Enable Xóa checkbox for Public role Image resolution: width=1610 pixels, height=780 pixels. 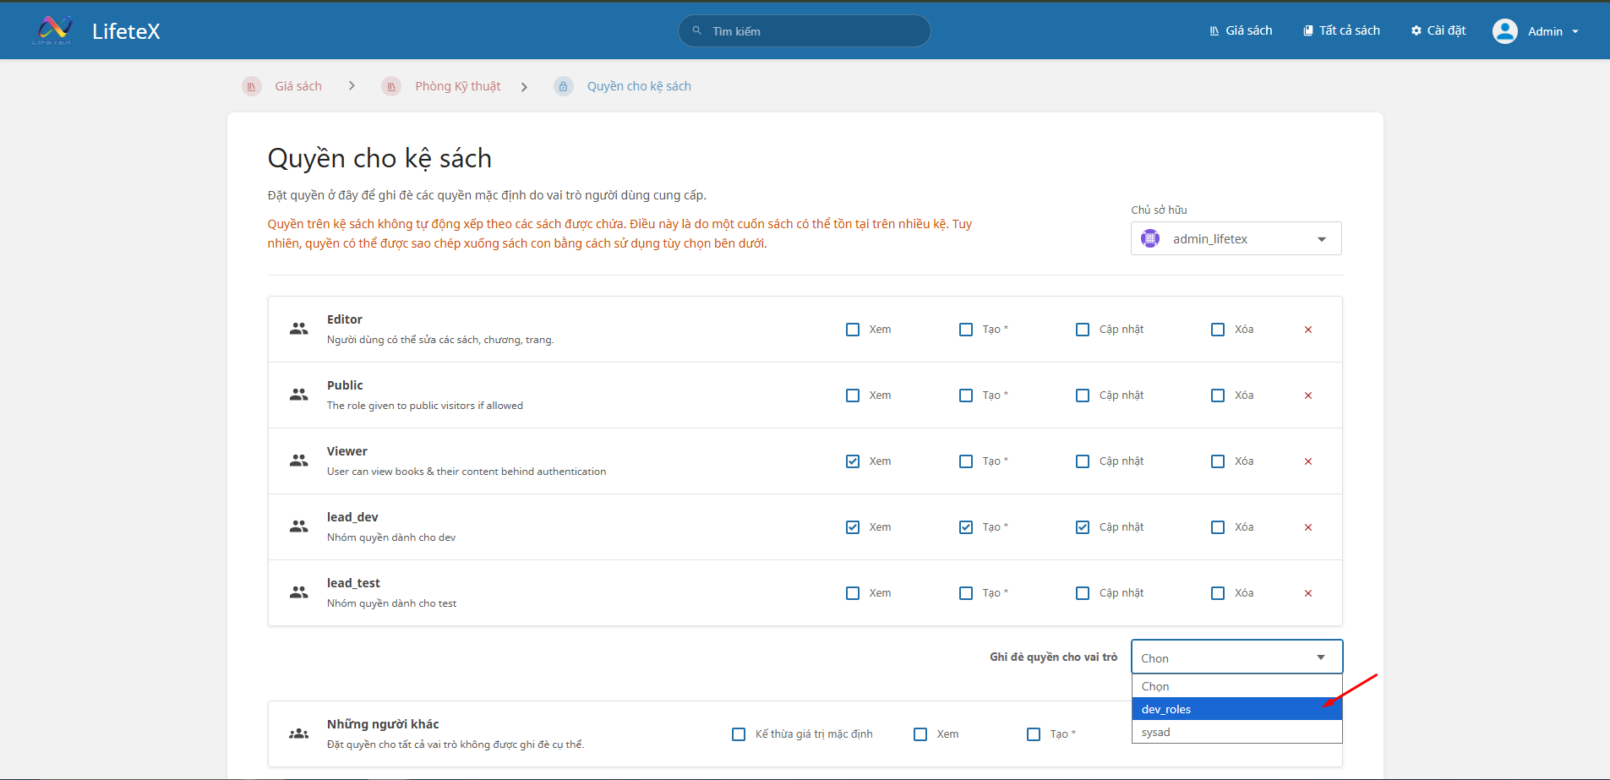pyautogui.click(x=1218, y=395)
